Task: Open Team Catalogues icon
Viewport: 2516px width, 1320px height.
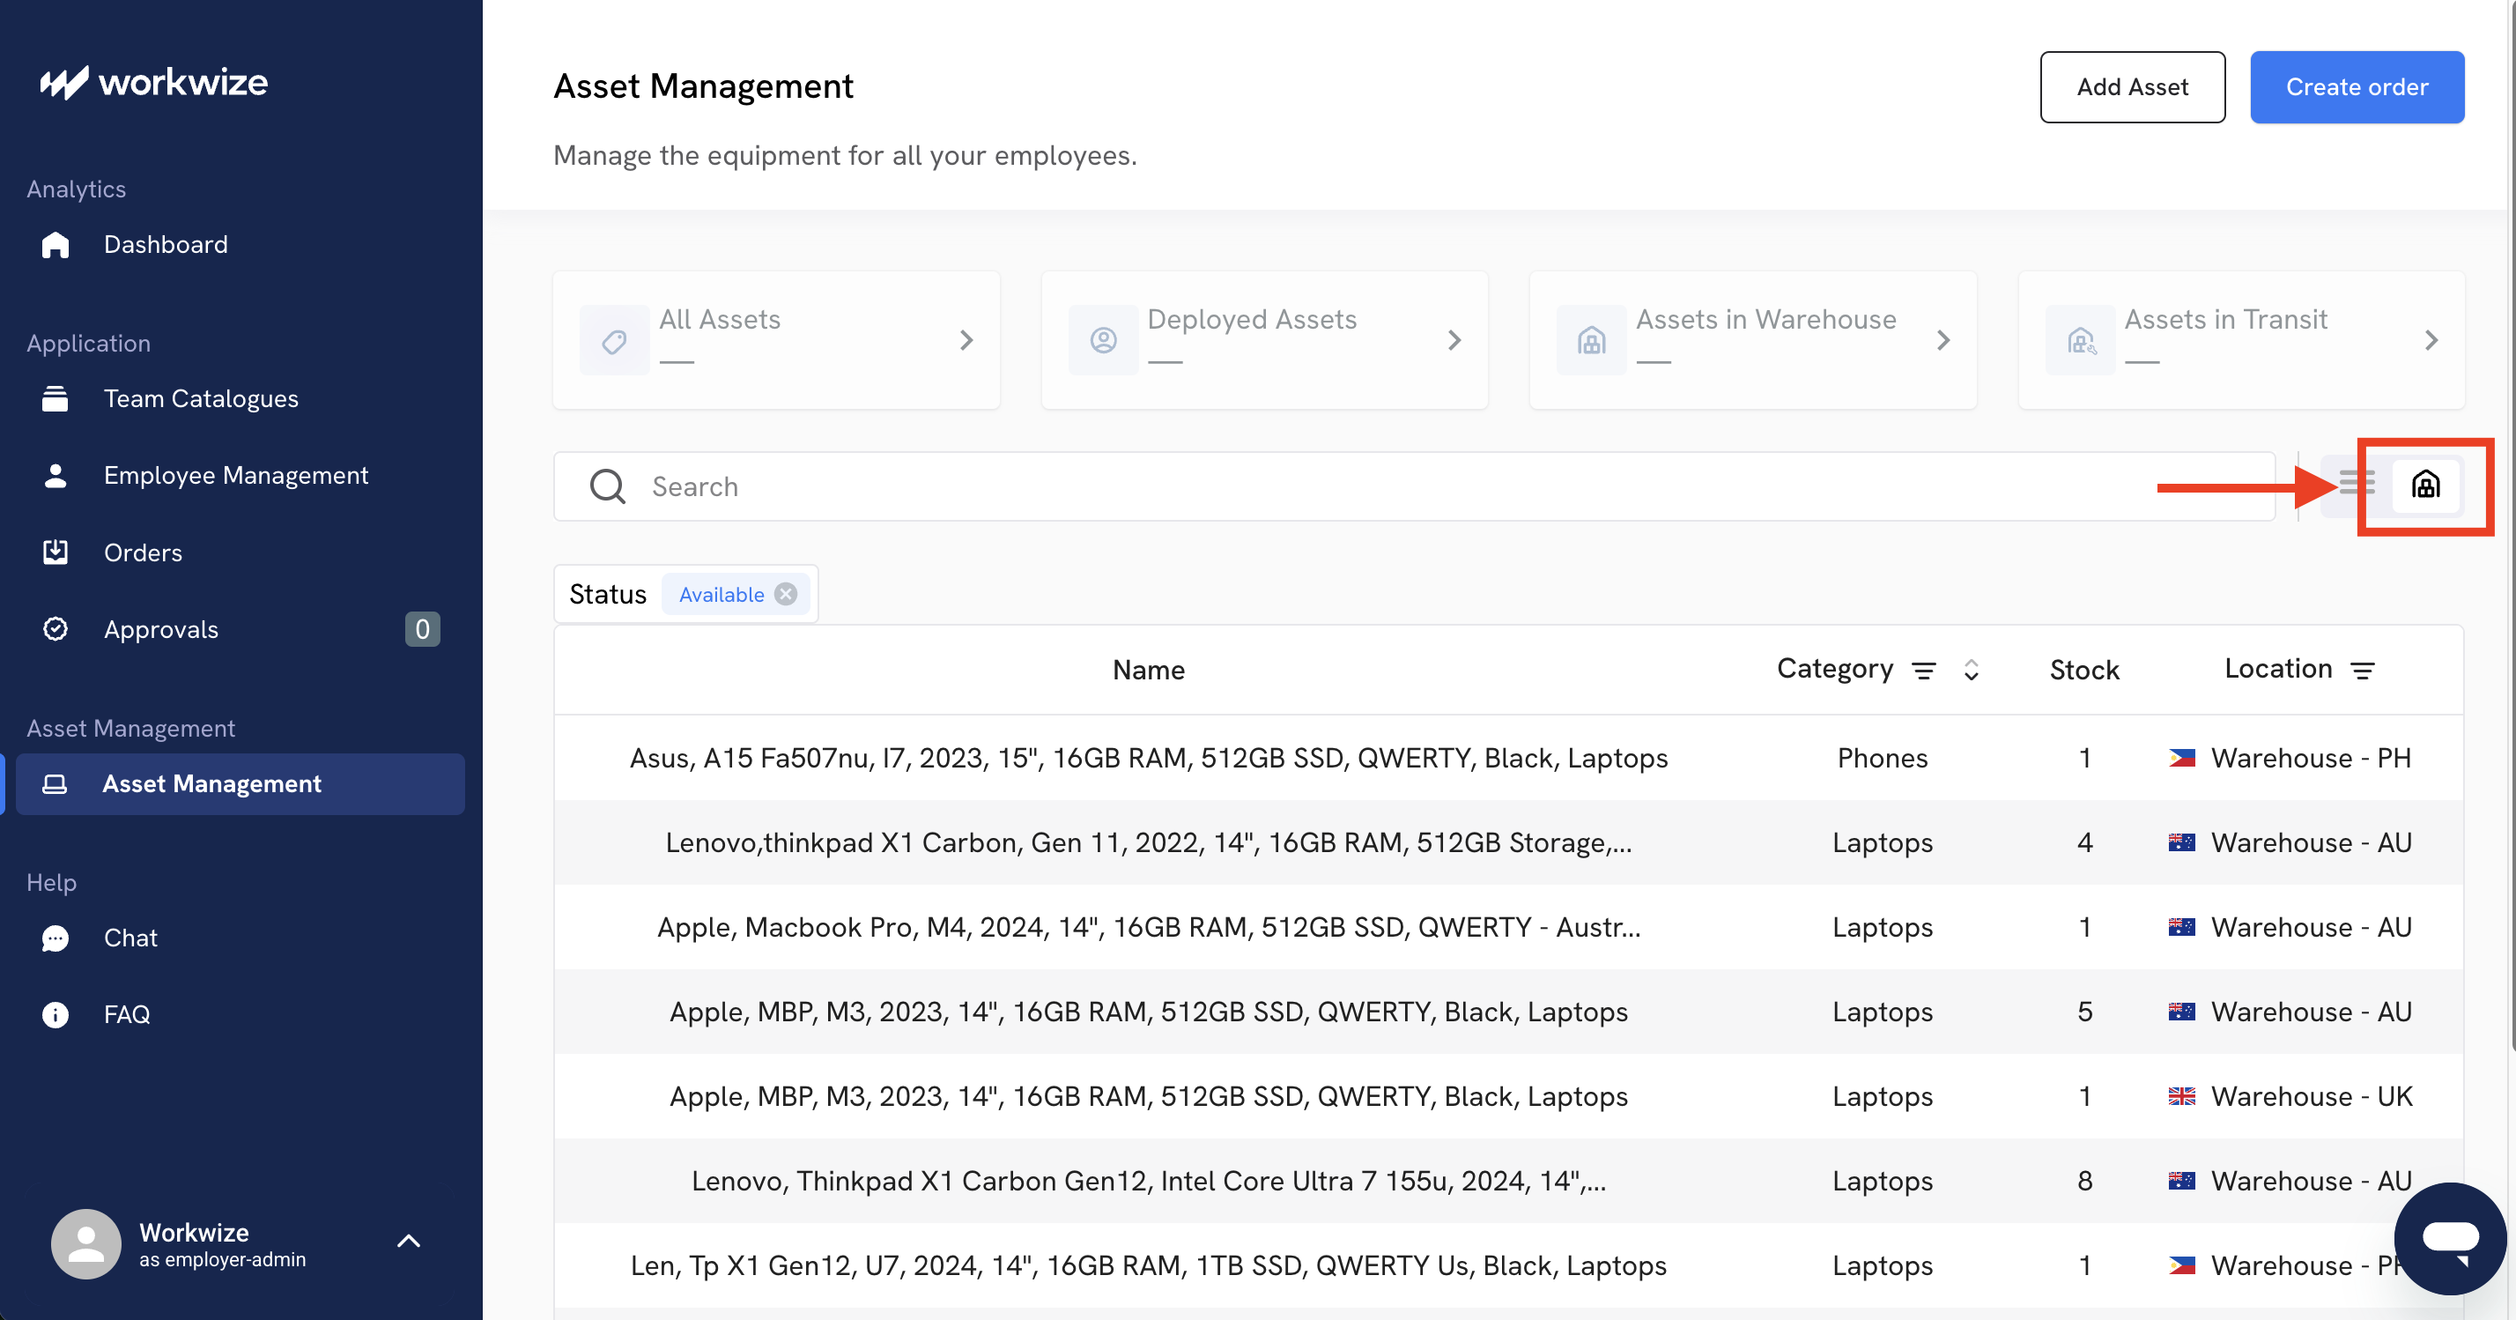Action: pos(55,398)
